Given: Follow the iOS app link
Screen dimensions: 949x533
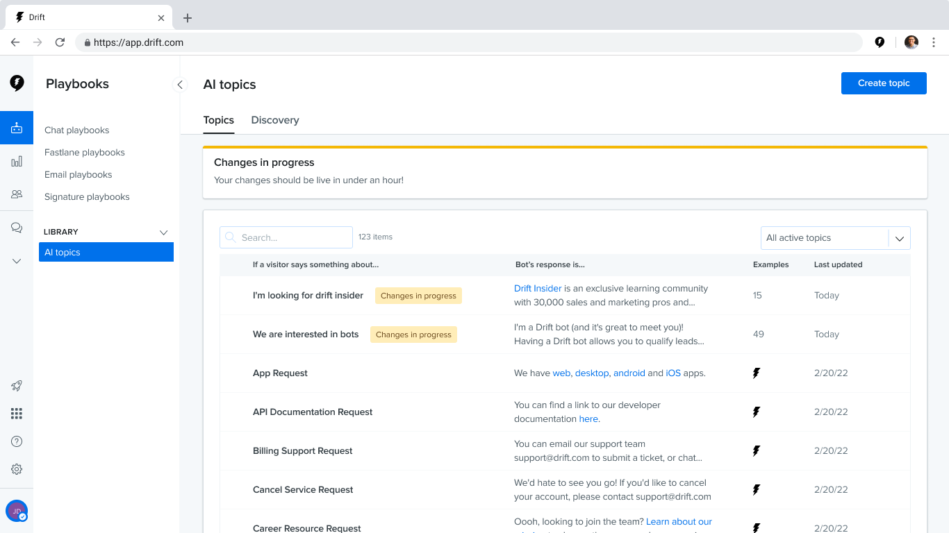Looking at the screenshot, I should point(673,373).
